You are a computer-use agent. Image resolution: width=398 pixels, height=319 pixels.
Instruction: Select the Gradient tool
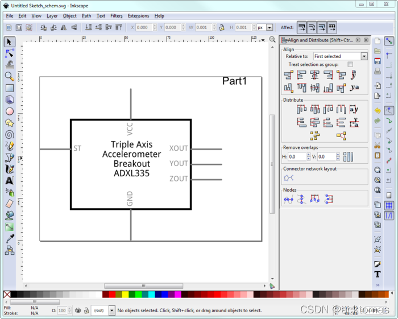point(10,227)
